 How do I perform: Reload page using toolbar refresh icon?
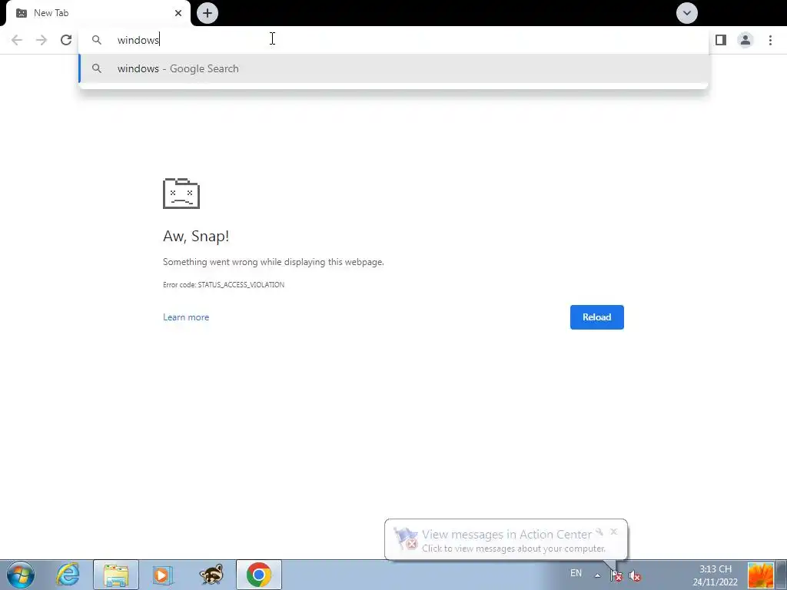66,40
